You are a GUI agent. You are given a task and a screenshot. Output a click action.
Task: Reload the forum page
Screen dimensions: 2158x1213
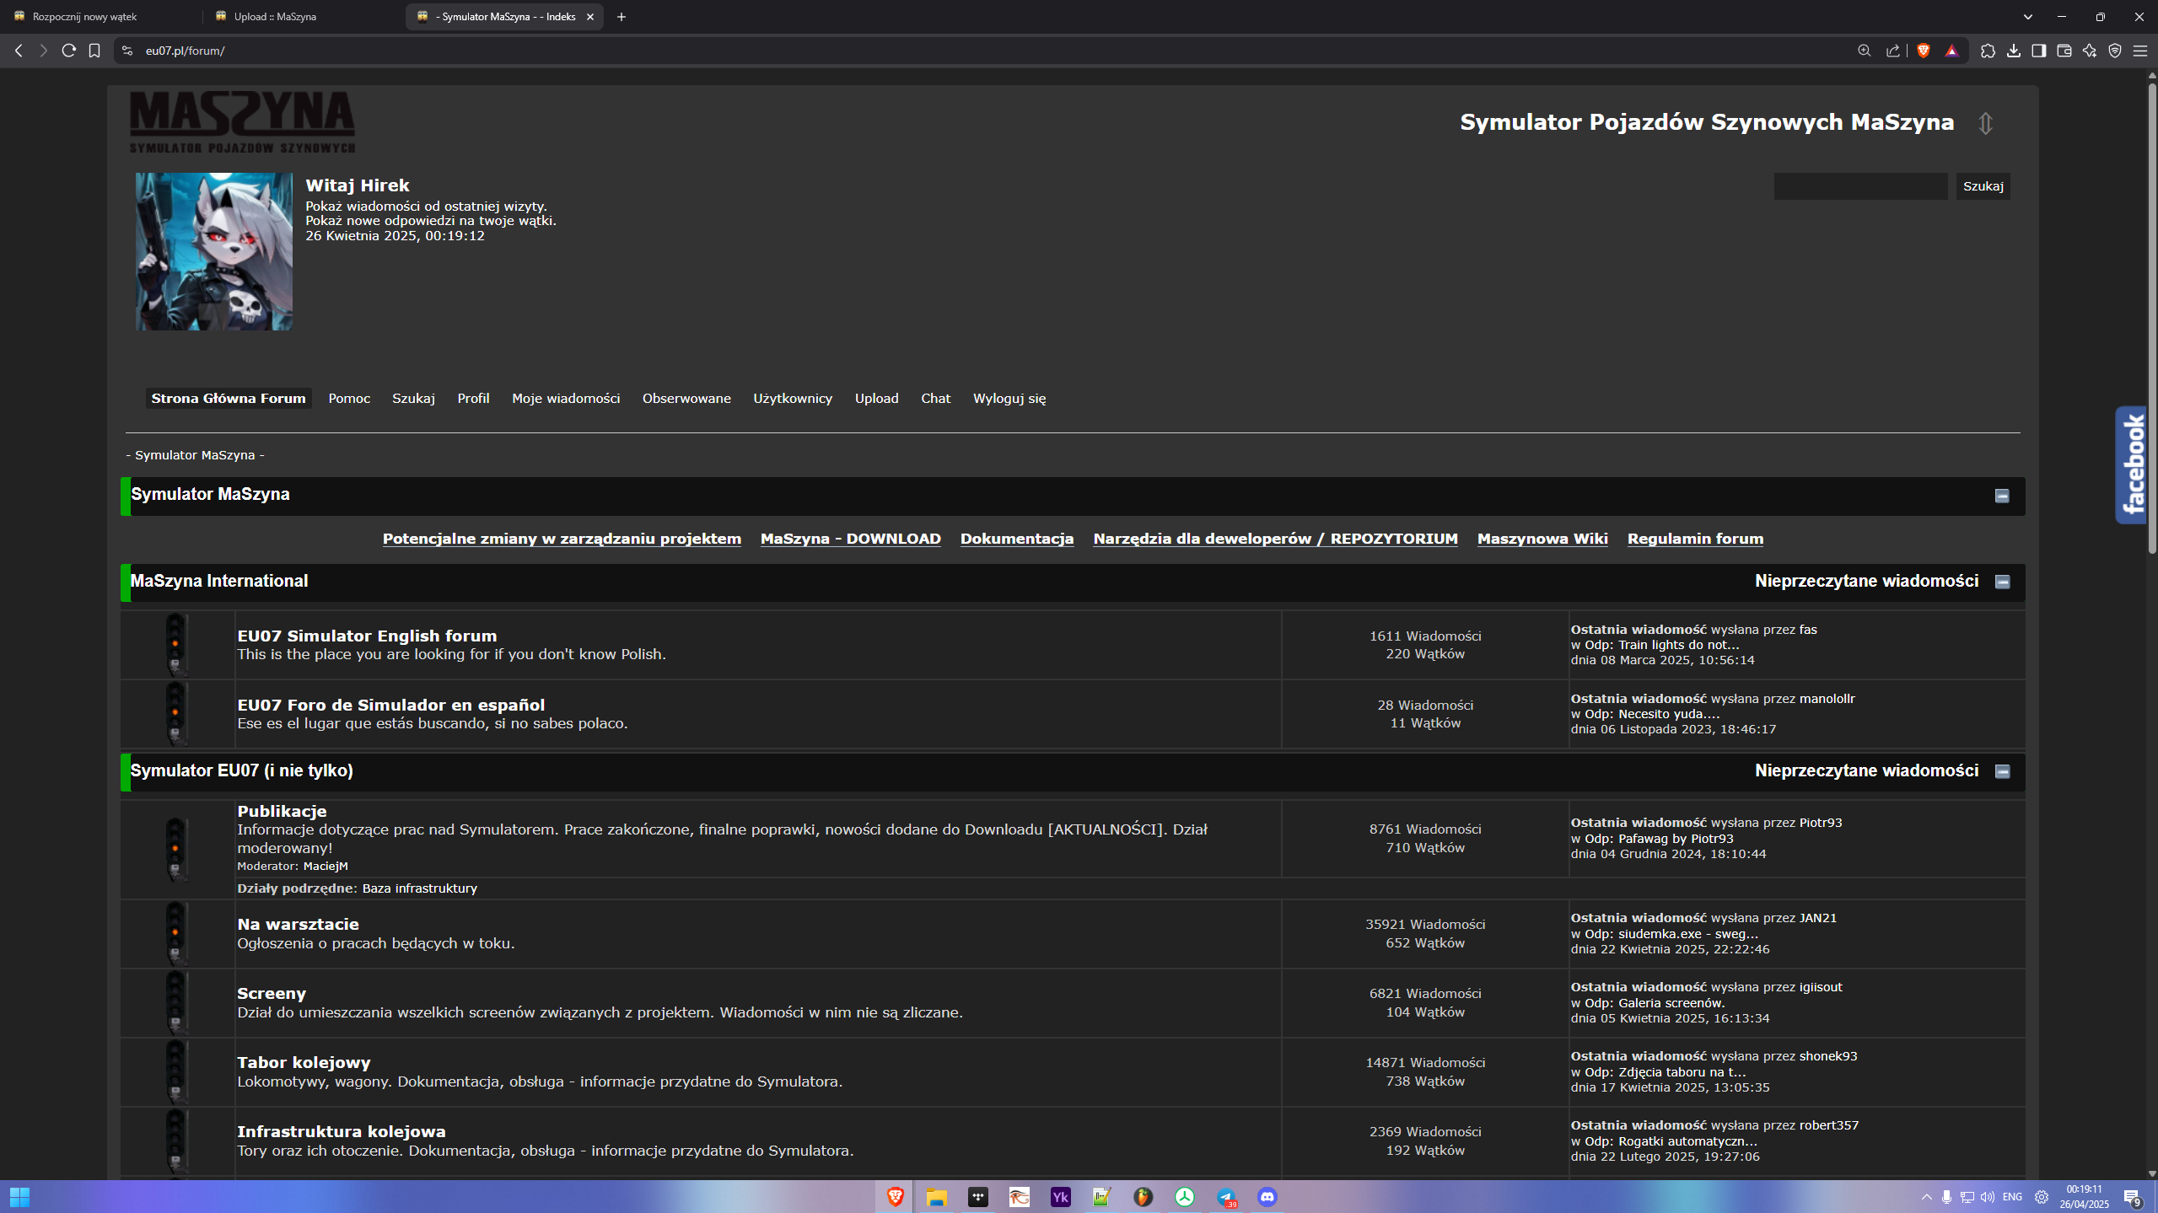coord(69,51)
